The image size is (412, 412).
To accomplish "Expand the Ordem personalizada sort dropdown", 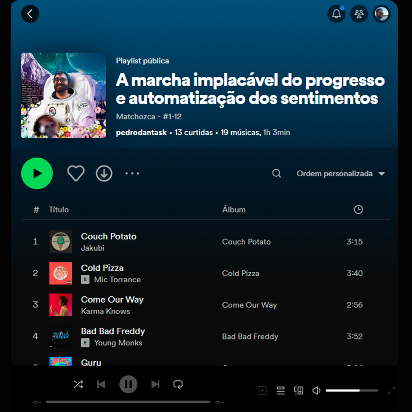I will [x=341, y=174].
